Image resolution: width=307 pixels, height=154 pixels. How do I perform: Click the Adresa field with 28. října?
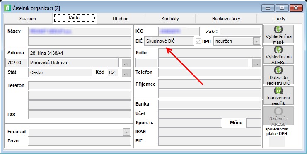[x=80, y=53]
